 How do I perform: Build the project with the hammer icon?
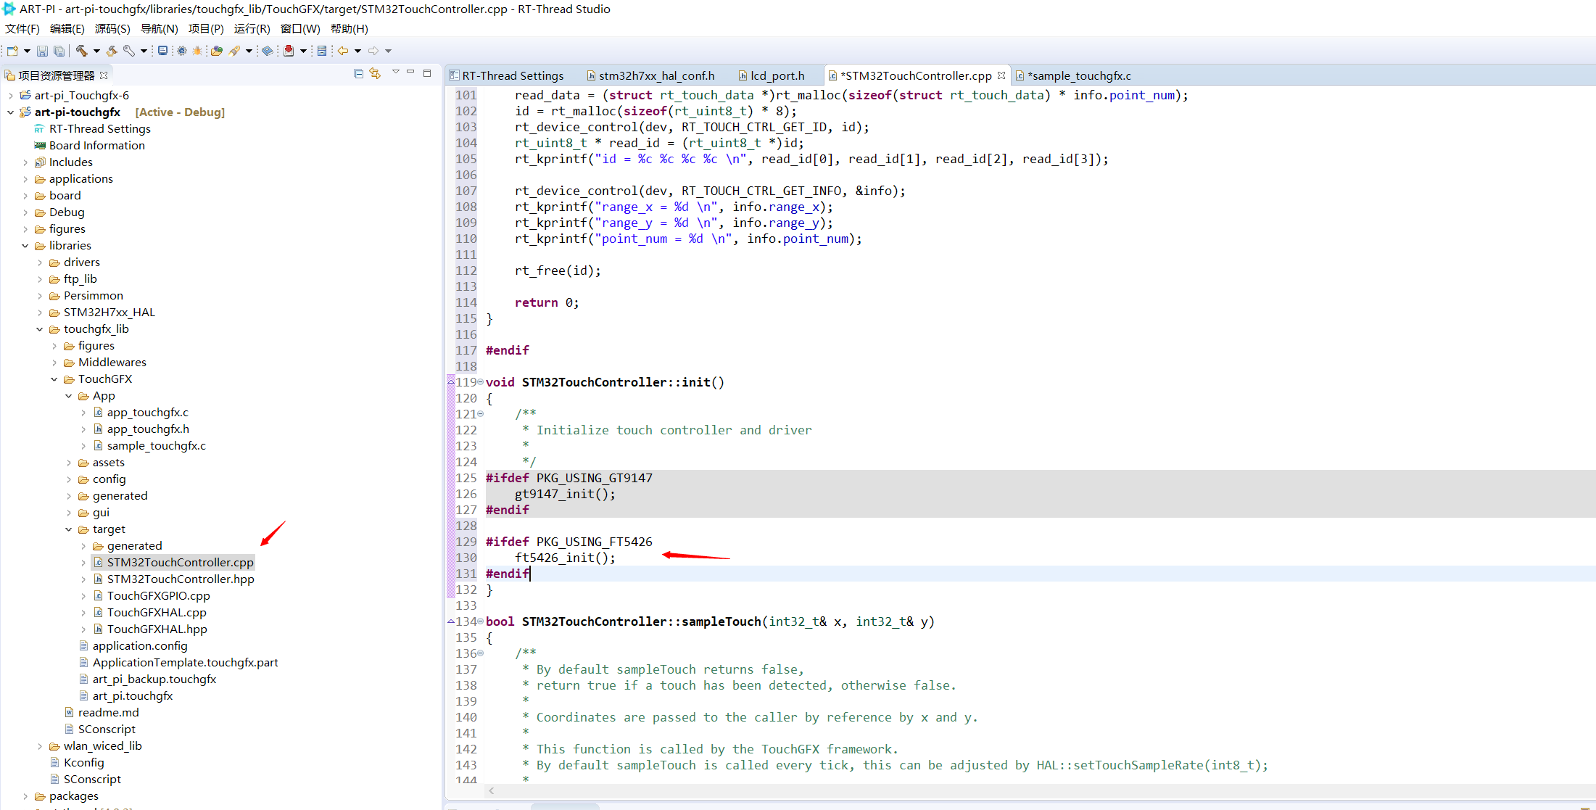click(x=82, y=51)
